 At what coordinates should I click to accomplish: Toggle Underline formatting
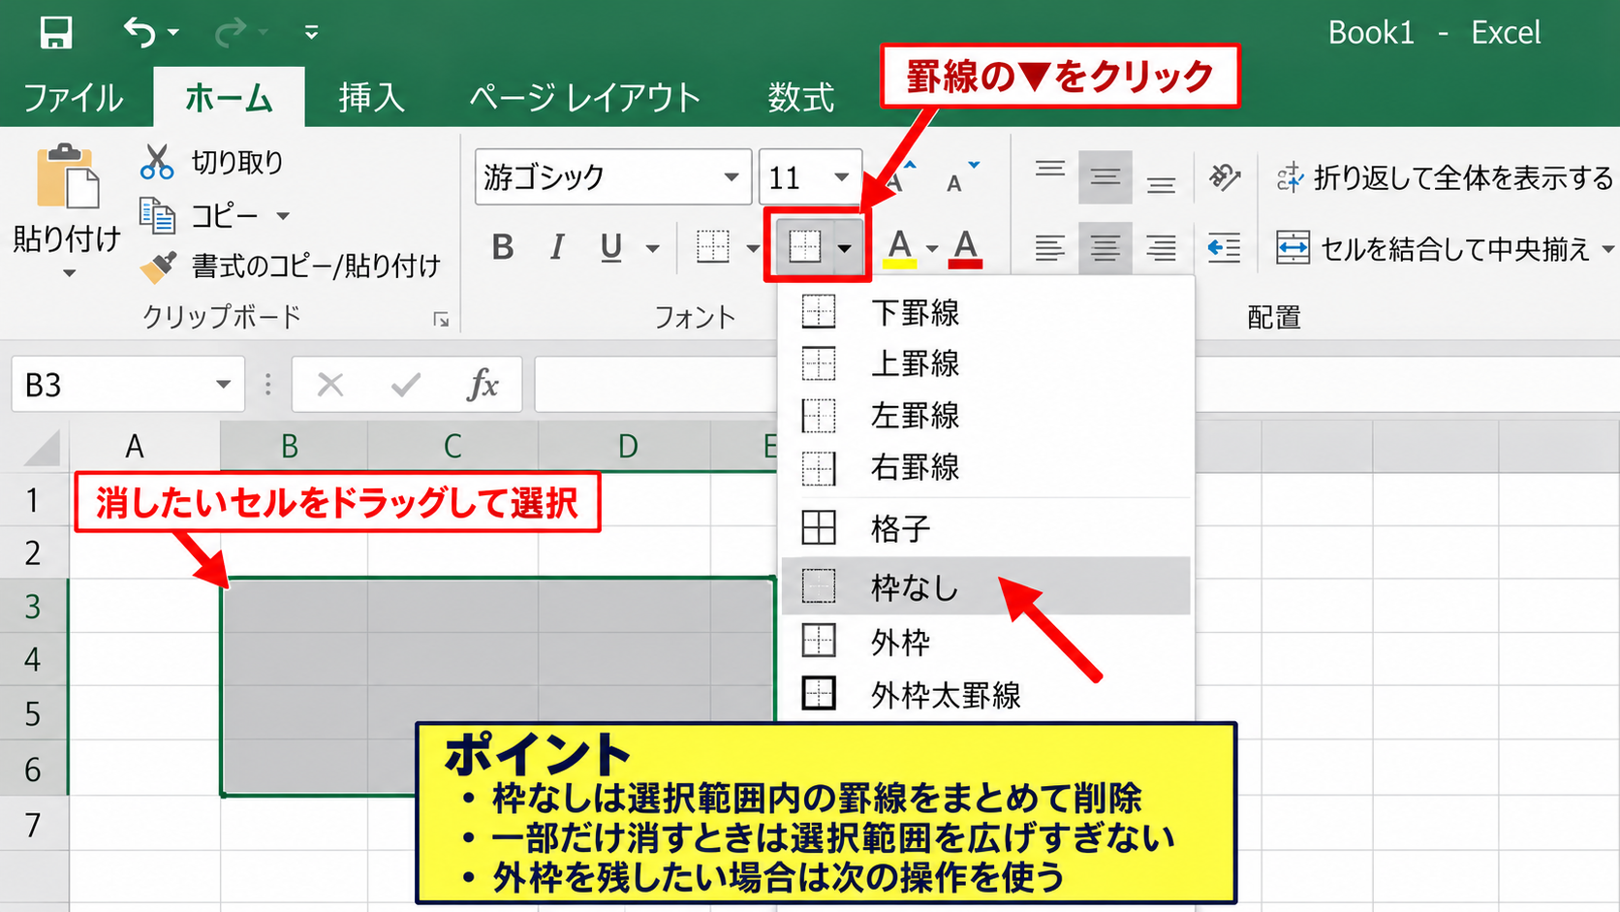coord(610,247)
